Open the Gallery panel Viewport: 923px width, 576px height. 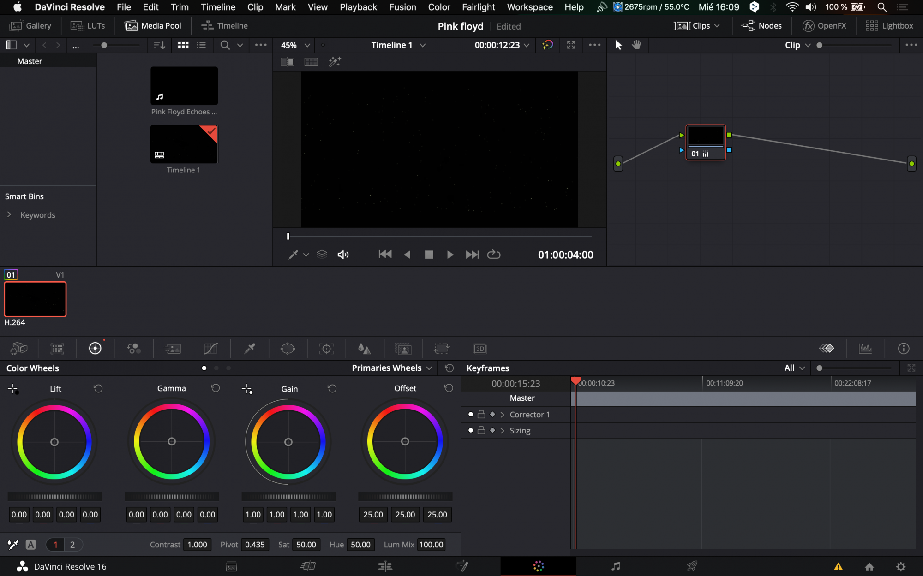[x=30, y=26]
